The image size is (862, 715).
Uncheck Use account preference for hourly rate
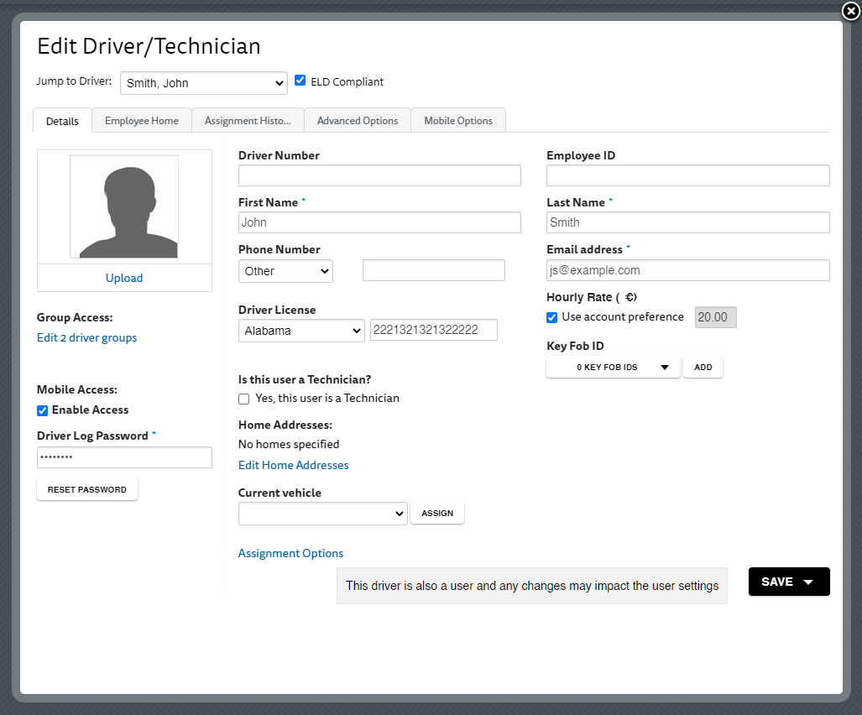552,317
